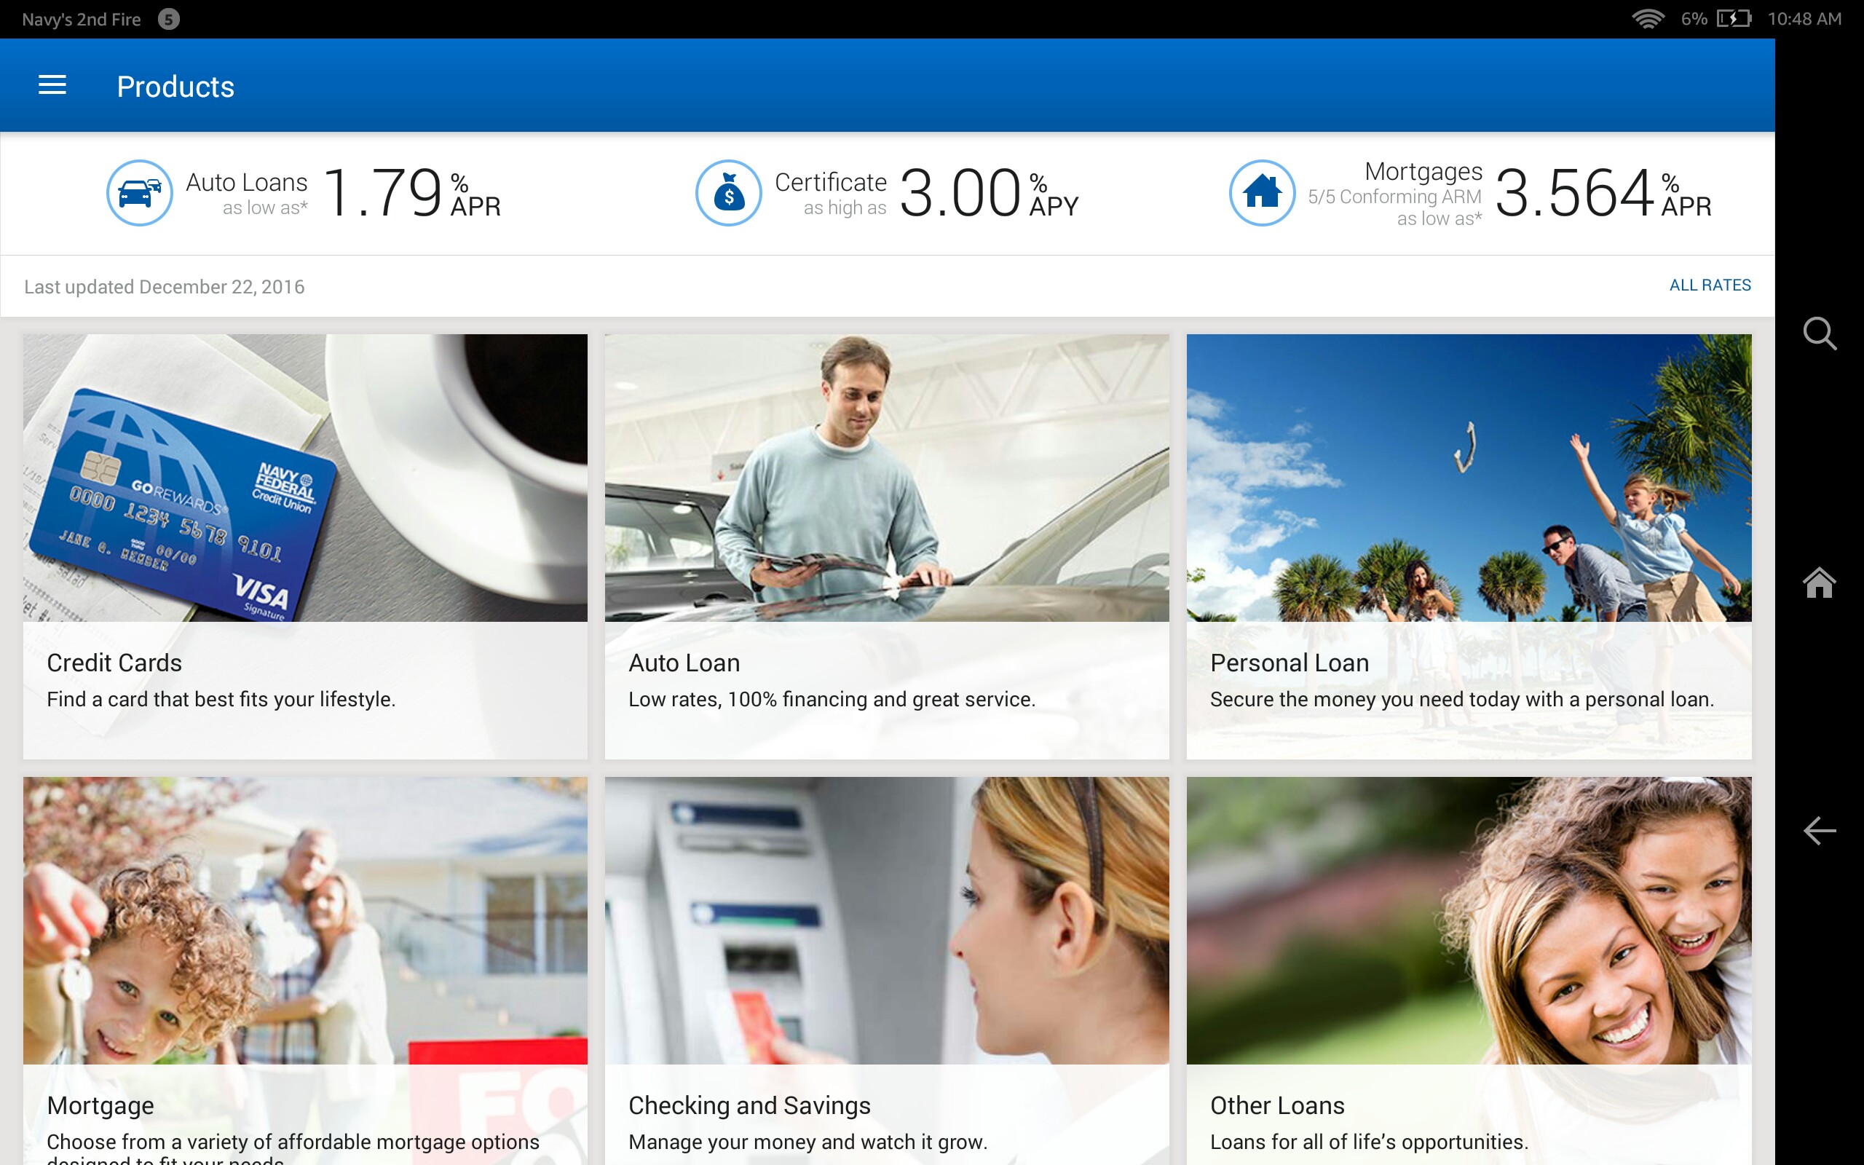Open Other Loans card photo
The width and height of the screenshot is (1864, 1165).
click(x=1468, y=921)
